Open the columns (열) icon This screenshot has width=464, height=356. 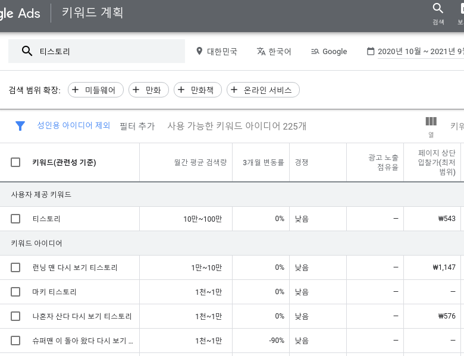pyautogui.click(x=431, y=121)
